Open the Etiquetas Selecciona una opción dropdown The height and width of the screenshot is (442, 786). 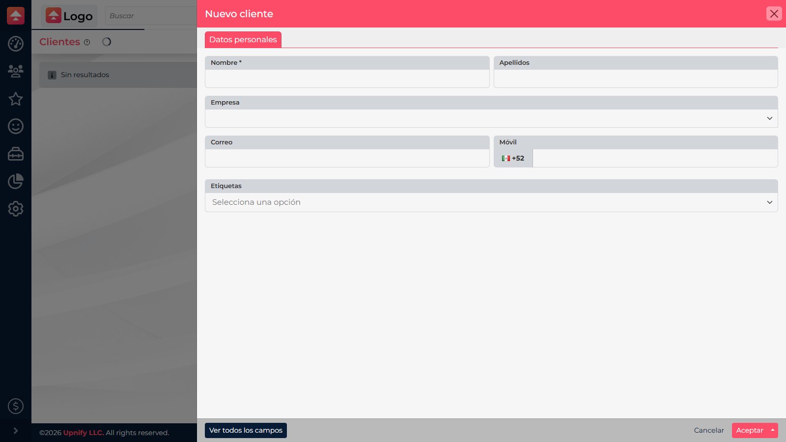491,202
